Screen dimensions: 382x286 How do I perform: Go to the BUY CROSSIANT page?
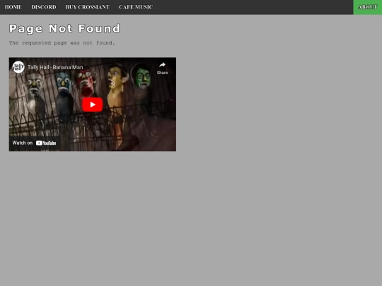[88, 7]
